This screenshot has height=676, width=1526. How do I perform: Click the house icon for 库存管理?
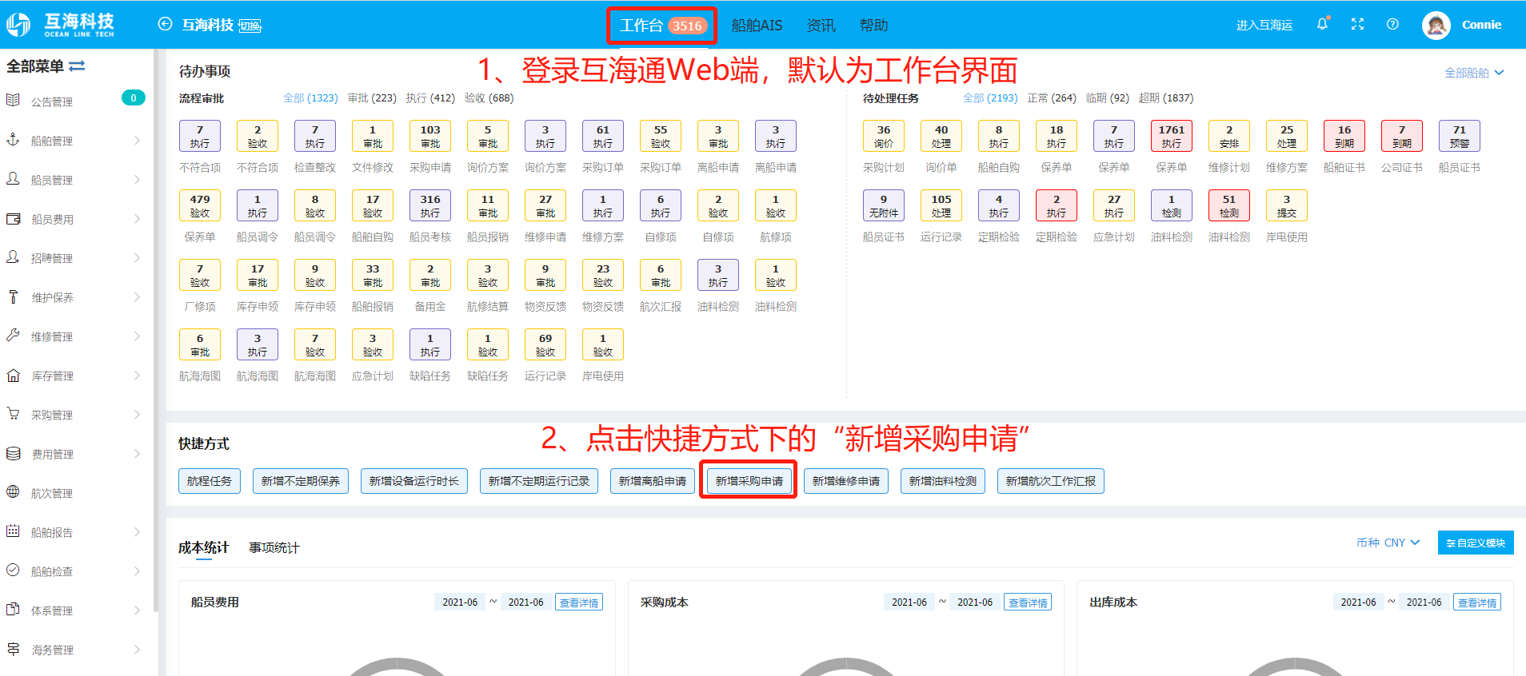[13, 375]
